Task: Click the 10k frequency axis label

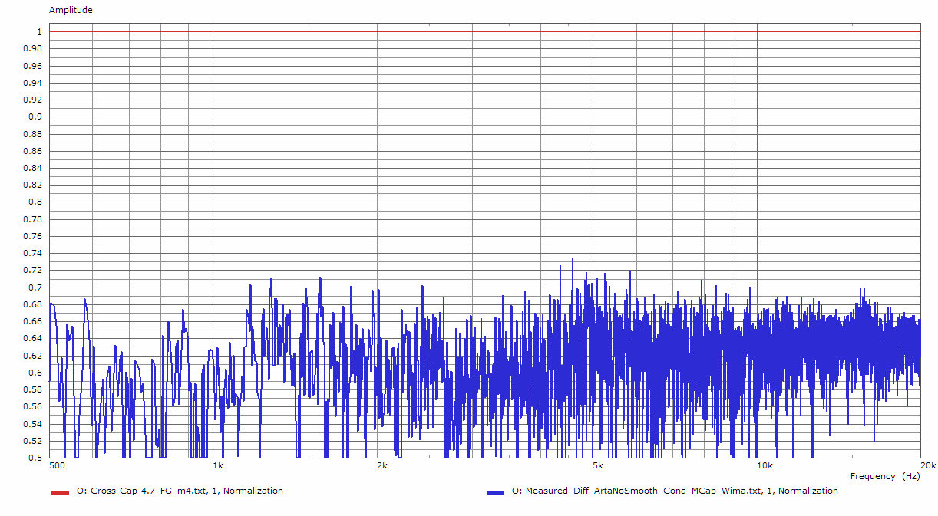Action: [764, 465]
